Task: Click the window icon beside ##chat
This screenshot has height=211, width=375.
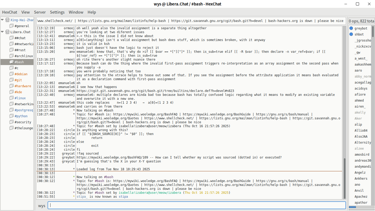Action: tap(11, 38)
